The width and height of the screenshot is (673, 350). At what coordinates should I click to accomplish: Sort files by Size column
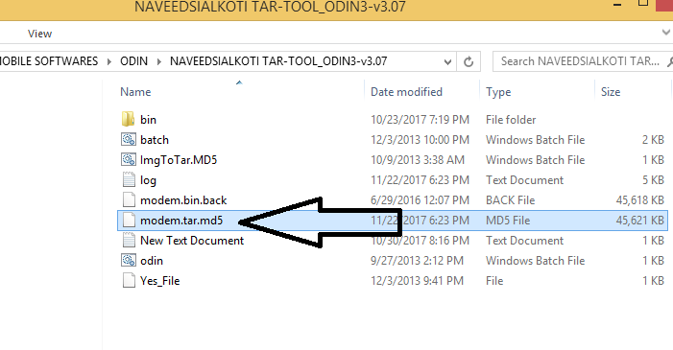click(611, 92)
